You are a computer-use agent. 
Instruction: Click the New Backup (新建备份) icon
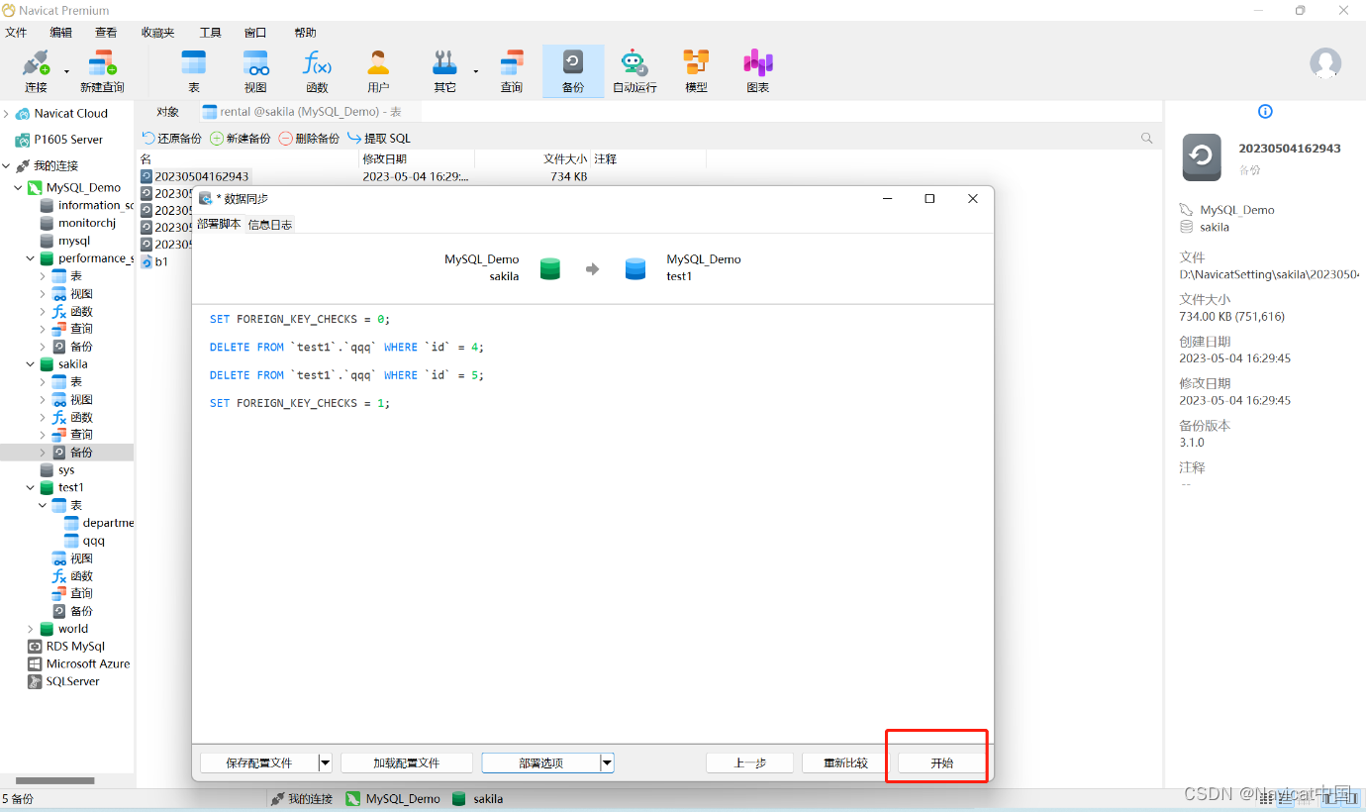point(217,139)
